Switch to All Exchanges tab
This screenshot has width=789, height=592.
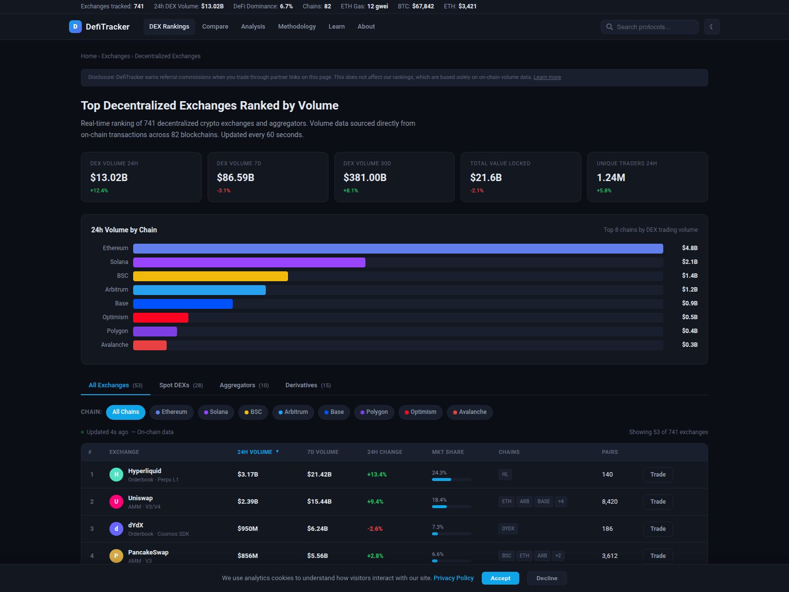tap(115, 385)
